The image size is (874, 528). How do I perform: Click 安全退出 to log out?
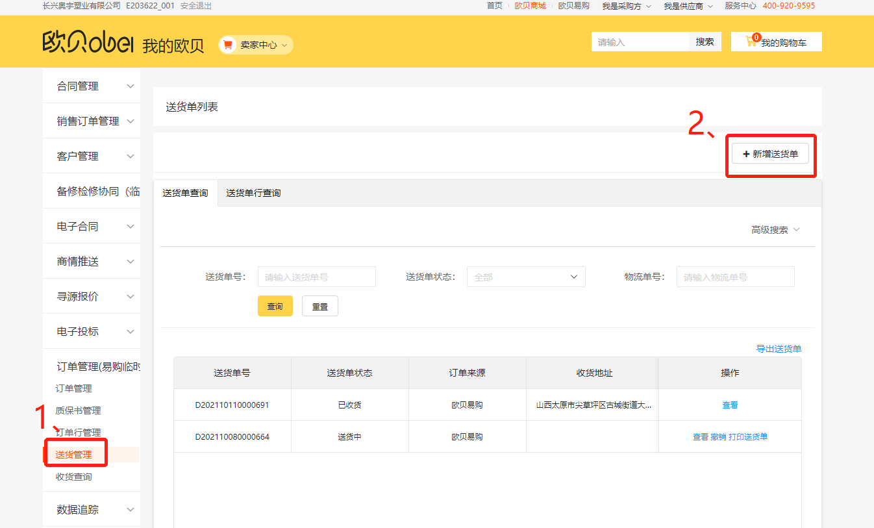click(x=196, y=6)
